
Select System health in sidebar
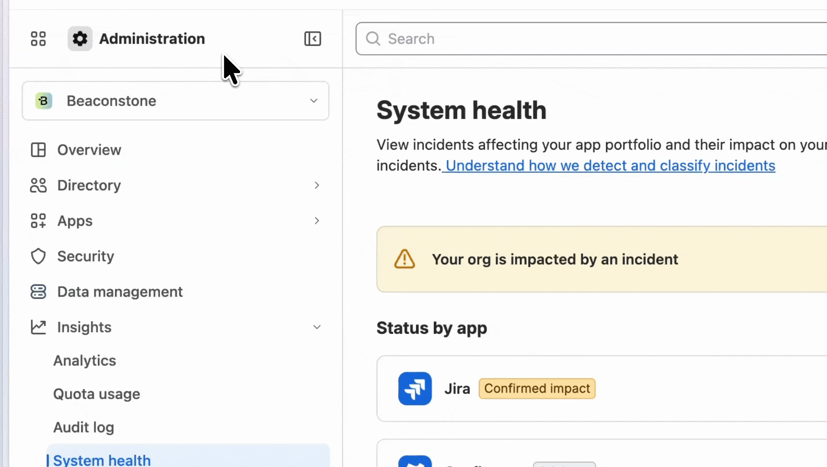tap(188, 456)
